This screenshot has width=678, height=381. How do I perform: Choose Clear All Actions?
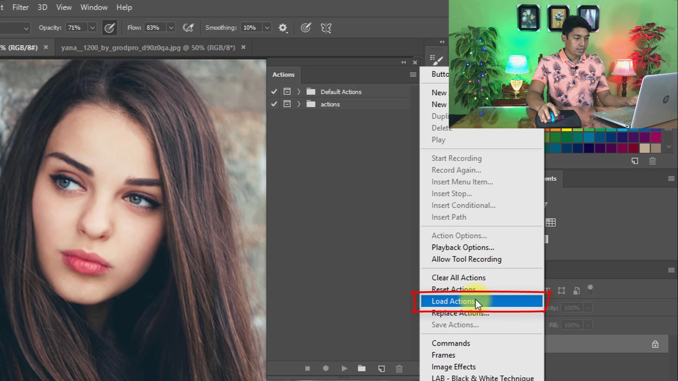pyautogui.click(x=458, y=278)
